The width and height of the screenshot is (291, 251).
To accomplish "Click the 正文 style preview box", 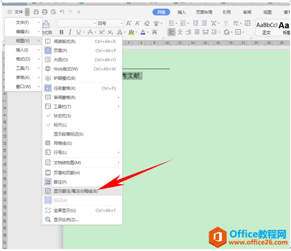I will (266, 28).
